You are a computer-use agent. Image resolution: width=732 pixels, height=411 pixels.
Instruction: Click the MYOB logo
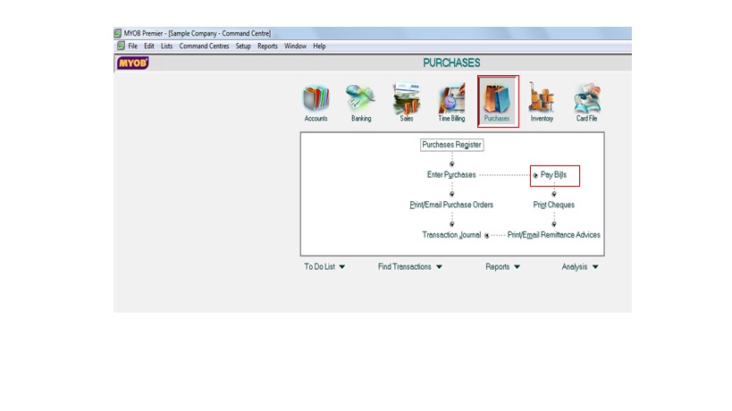pos(132,63)
